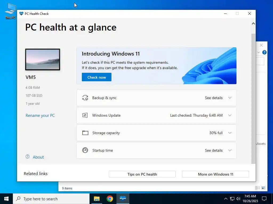
Task: Click the Backup & sync icon
Action: pyautogui.click(x=85, y=98)
